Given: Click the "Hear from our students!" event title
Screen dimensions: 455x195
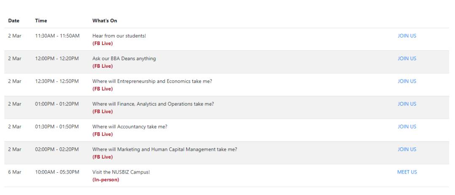Looking at the screenshot, I should tap(119, 36).
